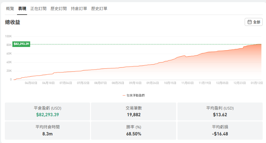Click the $82,293.39 chart value label
266x143 pixels.
coord(21,44)
